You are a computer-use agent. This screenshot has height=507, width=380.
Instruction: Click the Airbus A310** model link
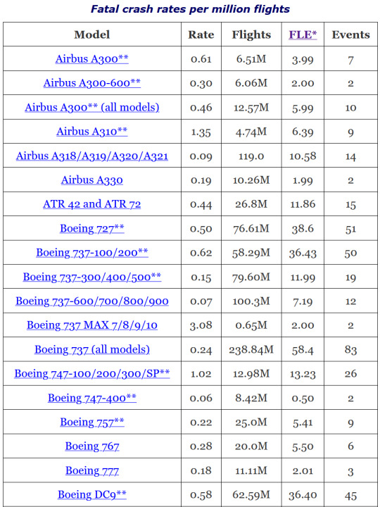click(91, 132)
